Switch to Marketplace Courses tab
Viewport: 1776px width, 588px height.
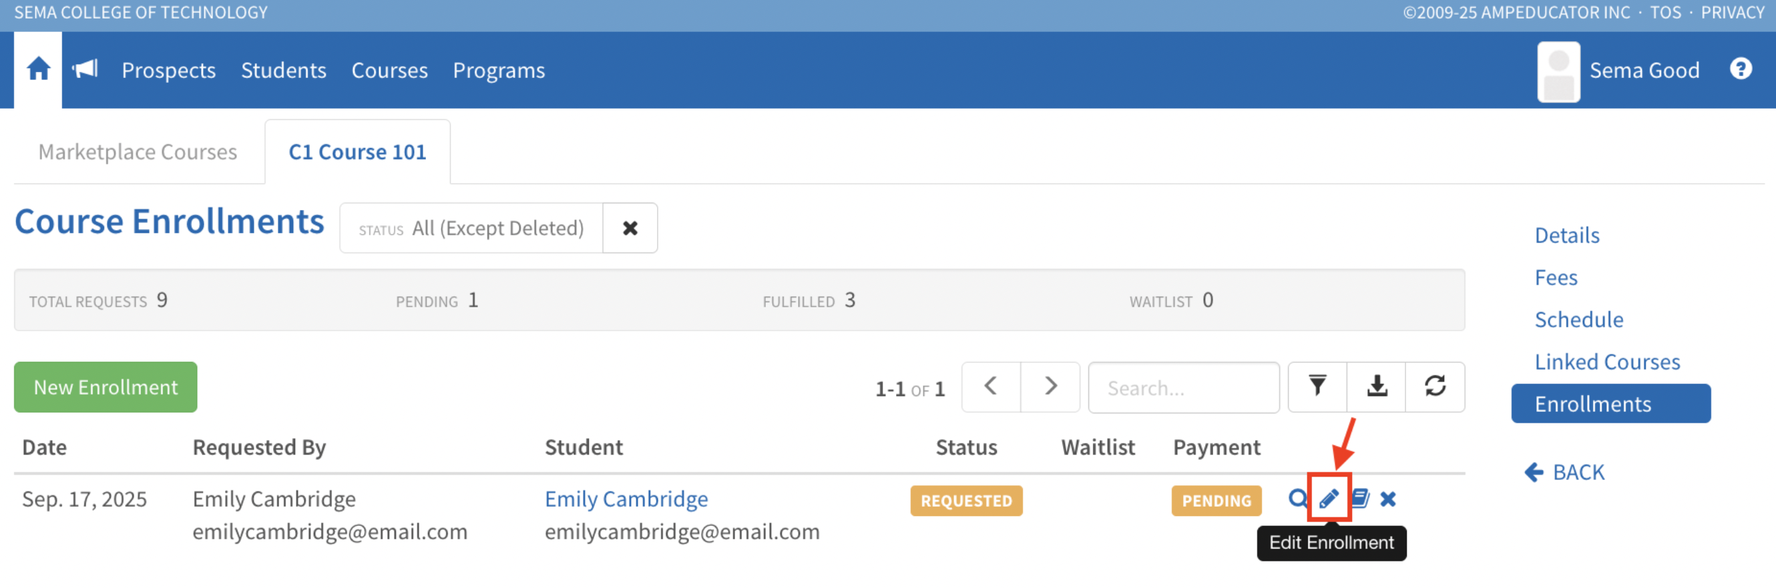click(138, 151)
